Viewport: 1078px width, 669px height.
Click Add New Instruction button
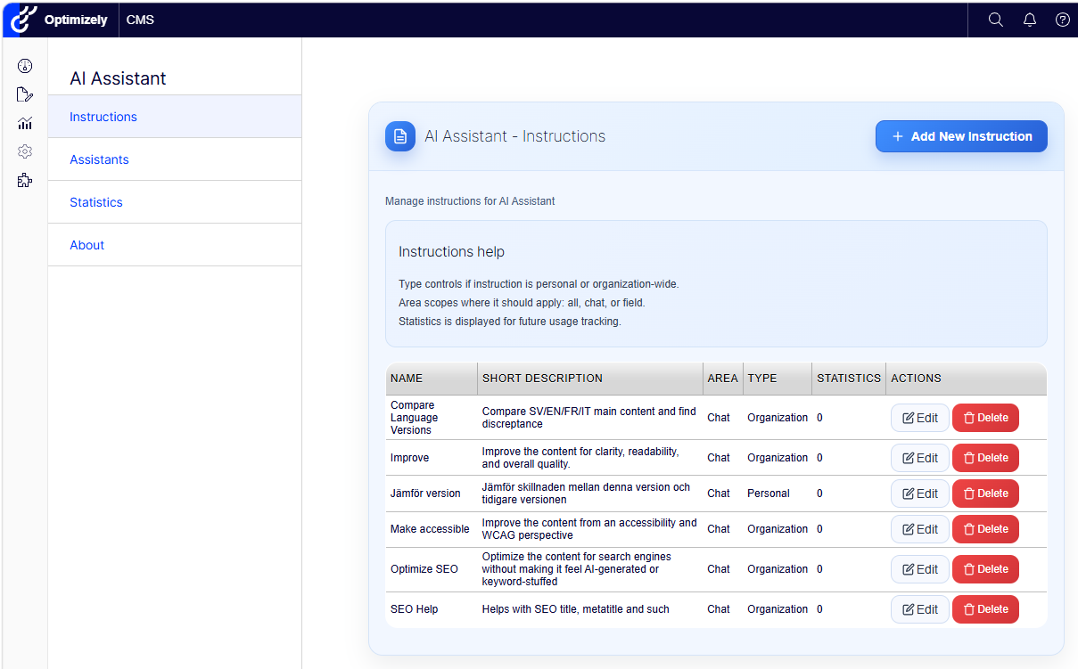click(x=961, y=136)
